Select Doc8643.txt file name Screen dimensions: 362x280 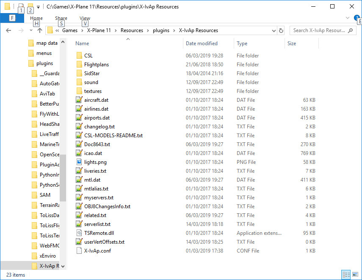click(97, 144)
